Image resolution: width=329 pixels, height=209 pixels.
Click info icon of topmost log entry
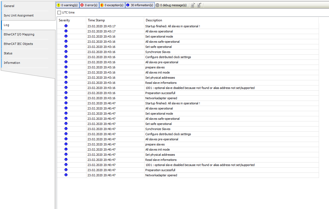pyautogui.click(x=66, y=26)
